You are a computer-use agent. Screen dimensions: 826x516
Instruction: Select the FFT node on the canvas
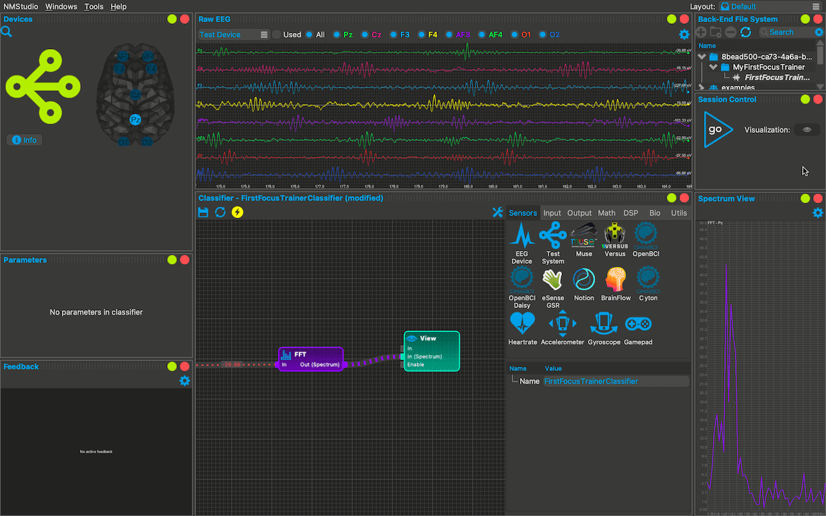pos(311,359)
